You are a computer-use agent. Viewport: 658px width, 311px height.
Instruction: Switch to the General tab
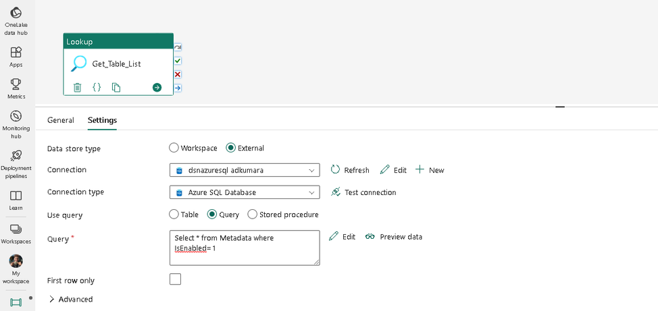point(61,120)
